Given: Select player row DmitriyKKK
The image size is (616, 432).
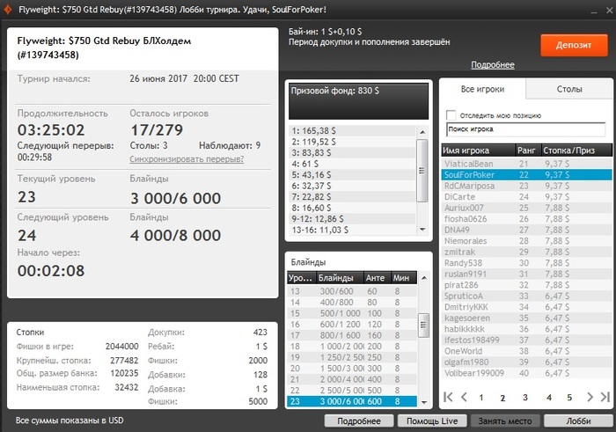Looking at the screenshot, I should point(527,307).
